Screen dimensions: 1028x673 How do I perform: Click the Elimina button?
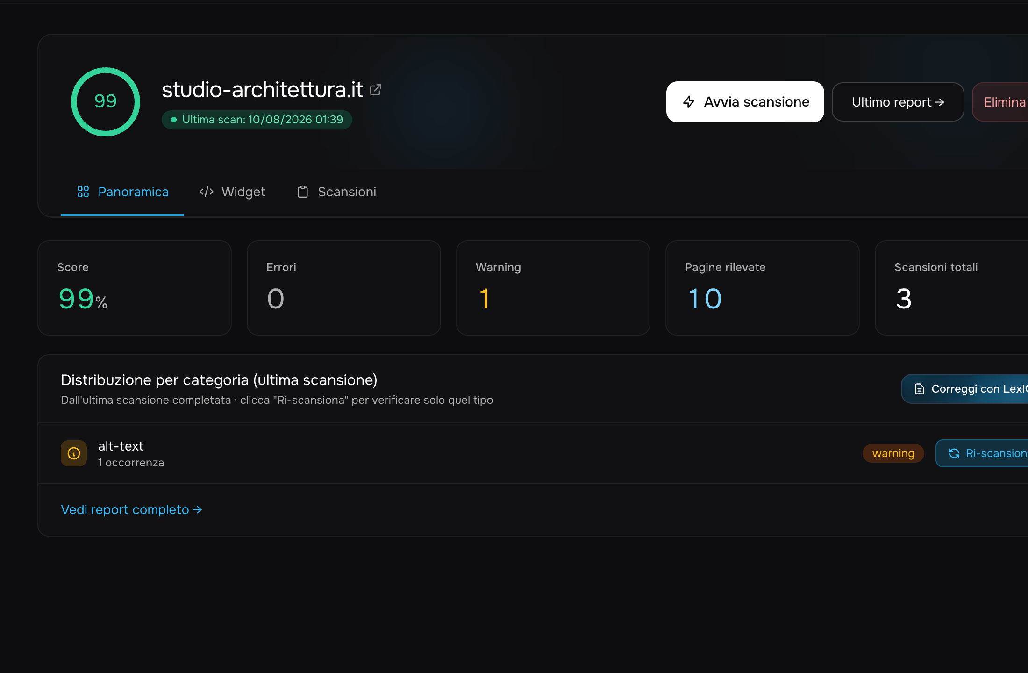click(x=1000, y=102)
